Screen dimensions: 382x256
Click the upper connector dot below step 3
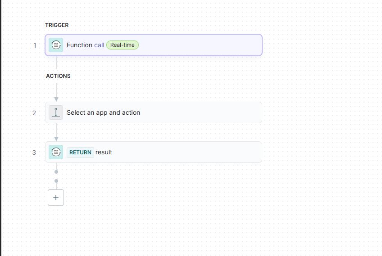56,171
